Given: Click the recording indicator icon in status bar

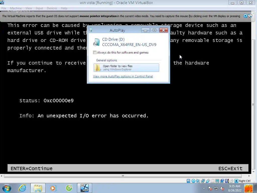Looking at the screenshot, I should click(x=222, y=181).
